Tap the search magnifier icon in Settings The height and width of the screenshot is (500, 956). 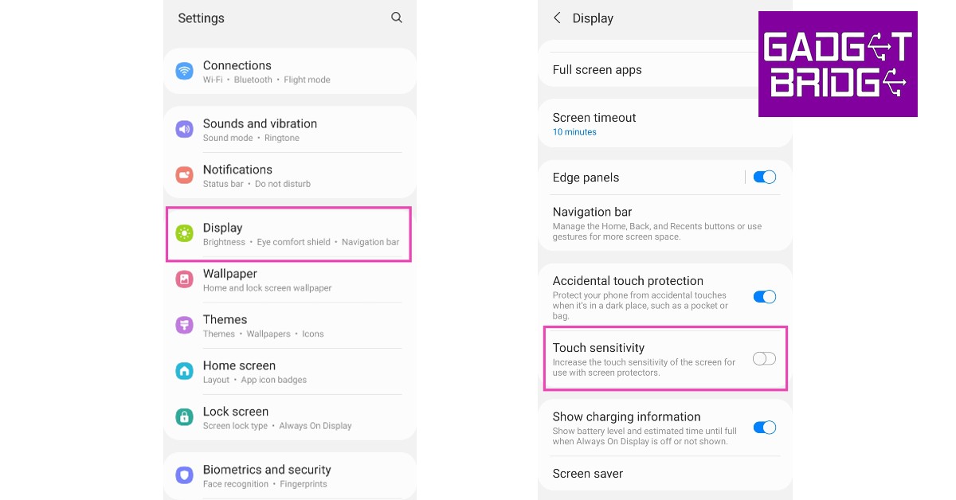pos(397,18)
